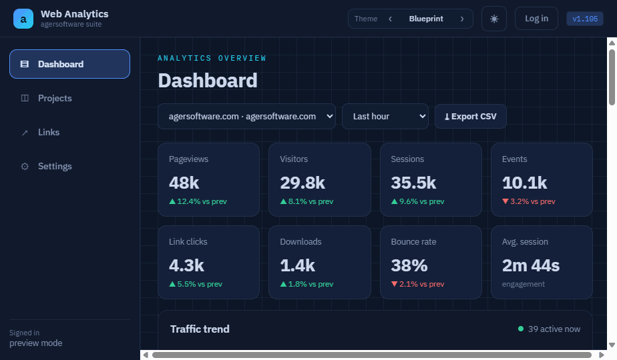Click the Theme label in header

tap(365, 19)
